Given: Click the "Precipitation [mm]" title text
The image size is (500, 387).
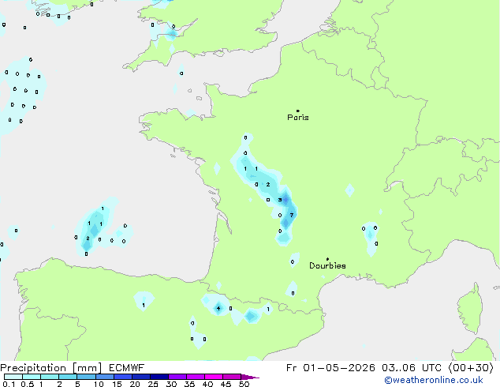Looking at the screenshot, I should 51,368.
